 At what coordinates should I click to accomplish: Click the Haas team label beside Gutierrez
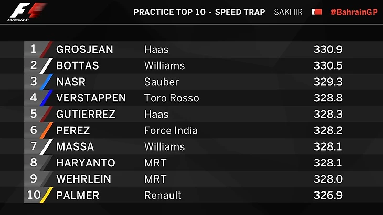click(x=156, y=114)
